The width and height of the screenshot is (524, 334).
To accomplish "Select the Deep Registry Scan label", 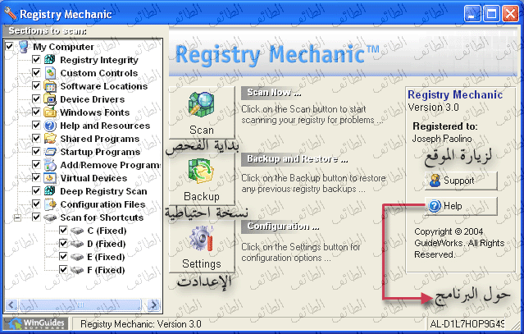I will click(103, 191).
